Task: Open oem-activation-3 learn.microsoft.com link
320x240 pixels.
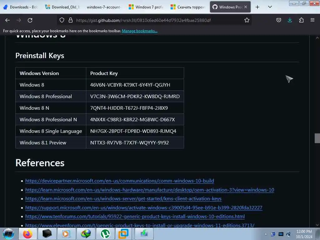Action: pyautogui.click(x=150, y=190)
